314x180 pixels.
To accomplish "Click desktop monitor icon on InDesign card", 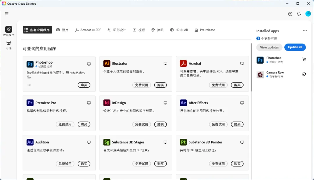I will 165,103.
